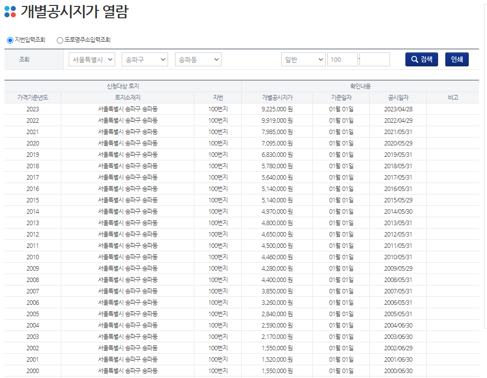
Task: Click the 기준일자 column header
Action: click(341, 97)
